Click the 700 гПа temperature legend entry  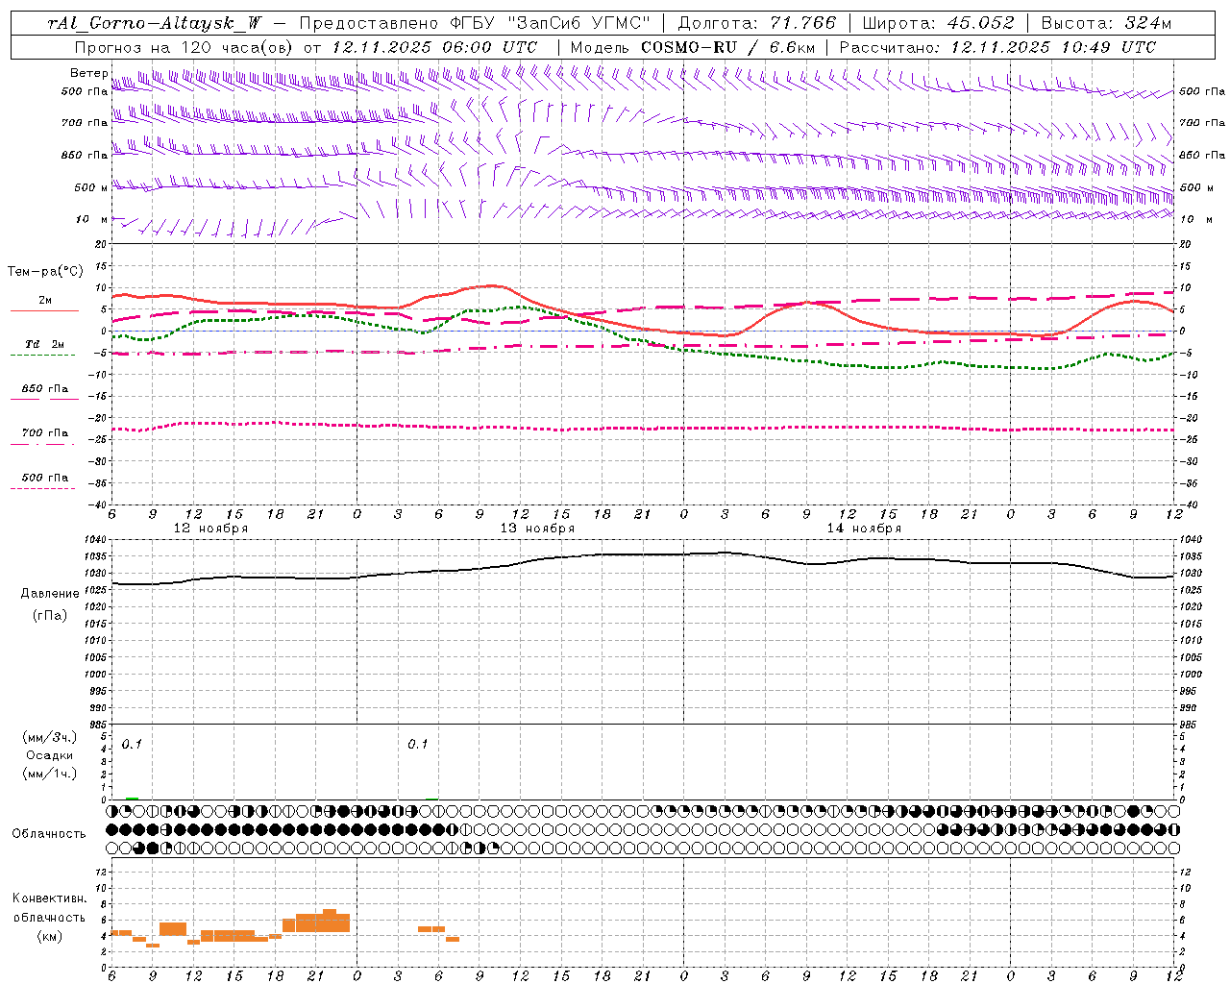click(x=45, y=433)
